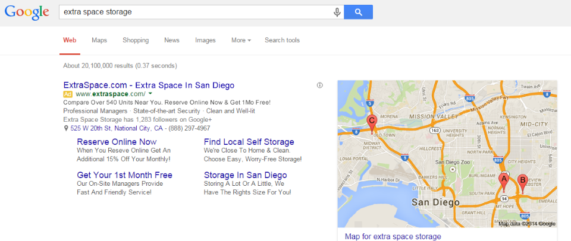571x241 pixels.
Task: Select map pin marker C
Action: (x=372, y=123)
